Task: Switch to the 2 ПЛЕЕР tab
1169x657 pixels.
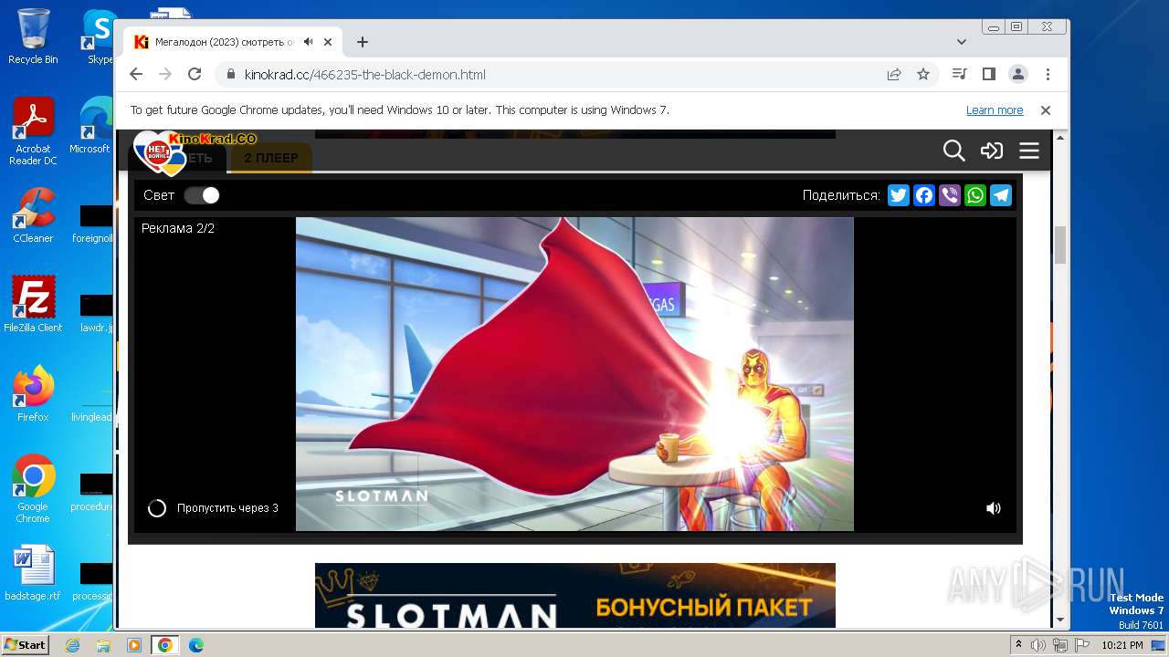Action: click(x=270, y=158)
